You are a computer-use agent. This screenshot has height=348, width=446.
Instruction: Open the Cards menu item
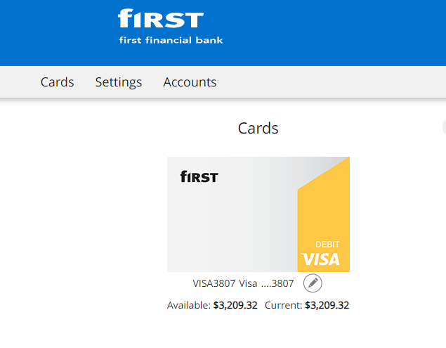57,82
